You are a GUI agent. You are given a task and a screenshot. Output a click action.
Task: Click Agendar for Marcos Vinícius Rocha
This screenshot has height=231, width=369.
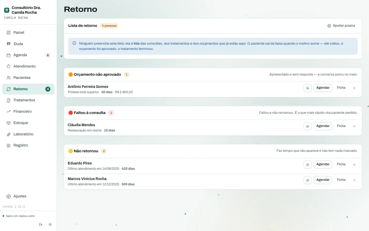323,180
